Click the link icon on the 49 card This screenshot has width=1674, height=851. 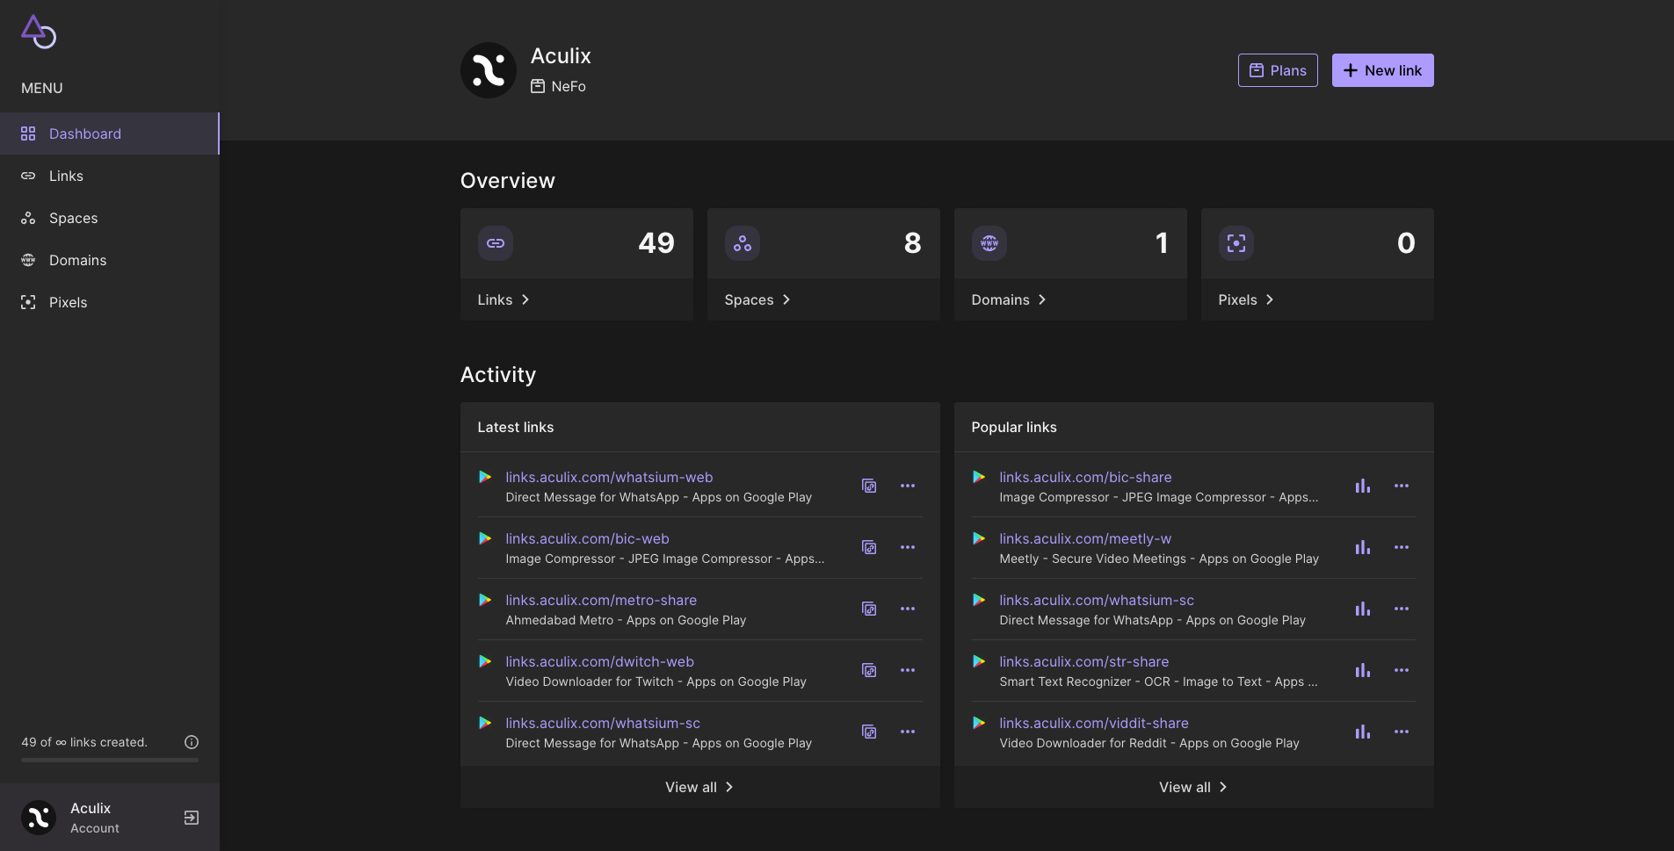tap(496, 243)
